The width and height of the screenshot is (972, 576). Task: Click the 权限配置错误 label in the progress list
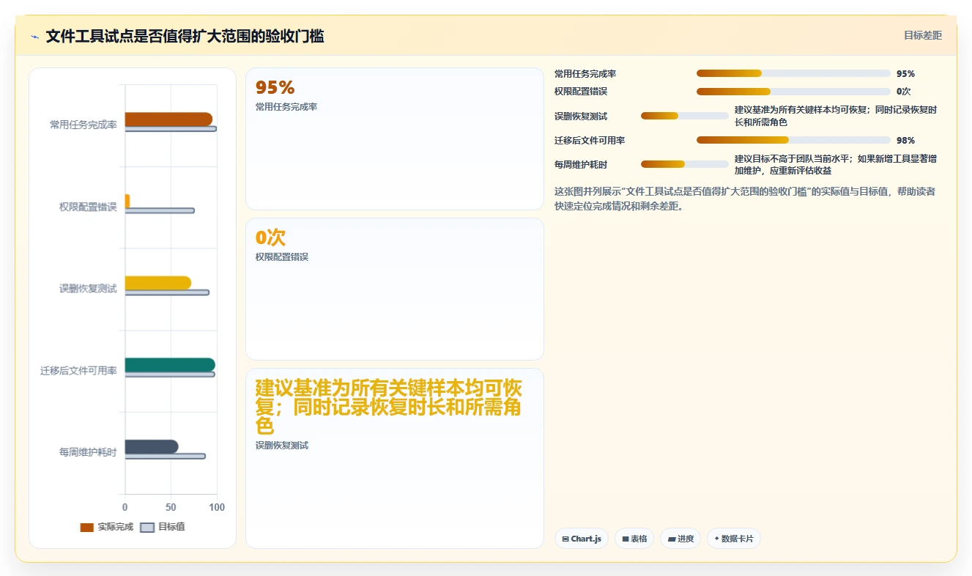(581, 92)
